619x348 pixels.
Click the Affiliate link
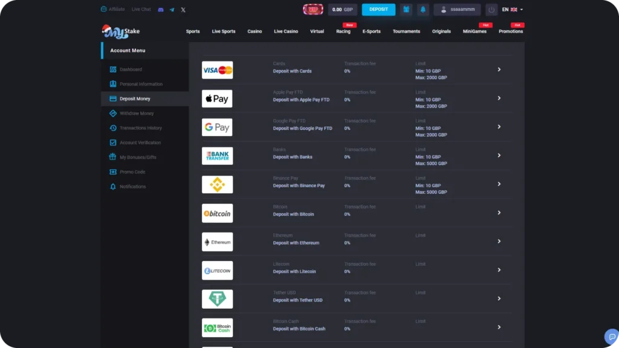[113, 9]
